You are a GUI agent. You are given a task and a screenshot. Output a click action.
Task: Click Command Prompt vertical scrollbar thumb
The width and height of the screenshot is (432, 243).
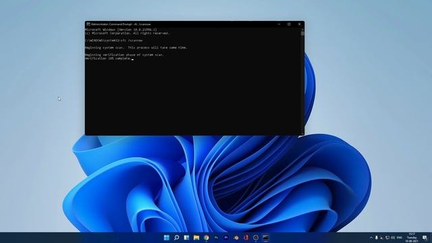point(302,33)
